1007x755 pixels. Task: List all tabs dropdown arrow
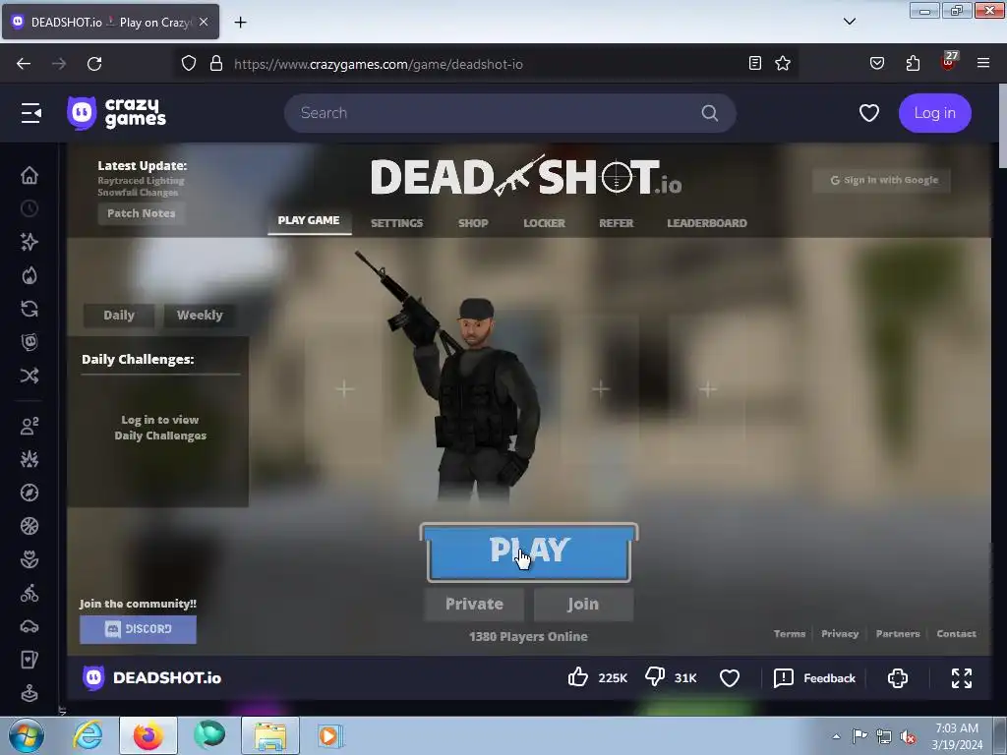(x=849, y=22)
